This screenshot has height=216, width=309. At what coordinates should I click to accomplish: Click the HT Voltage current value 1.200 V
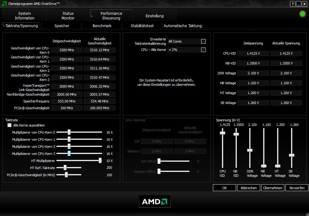point(286,93)
